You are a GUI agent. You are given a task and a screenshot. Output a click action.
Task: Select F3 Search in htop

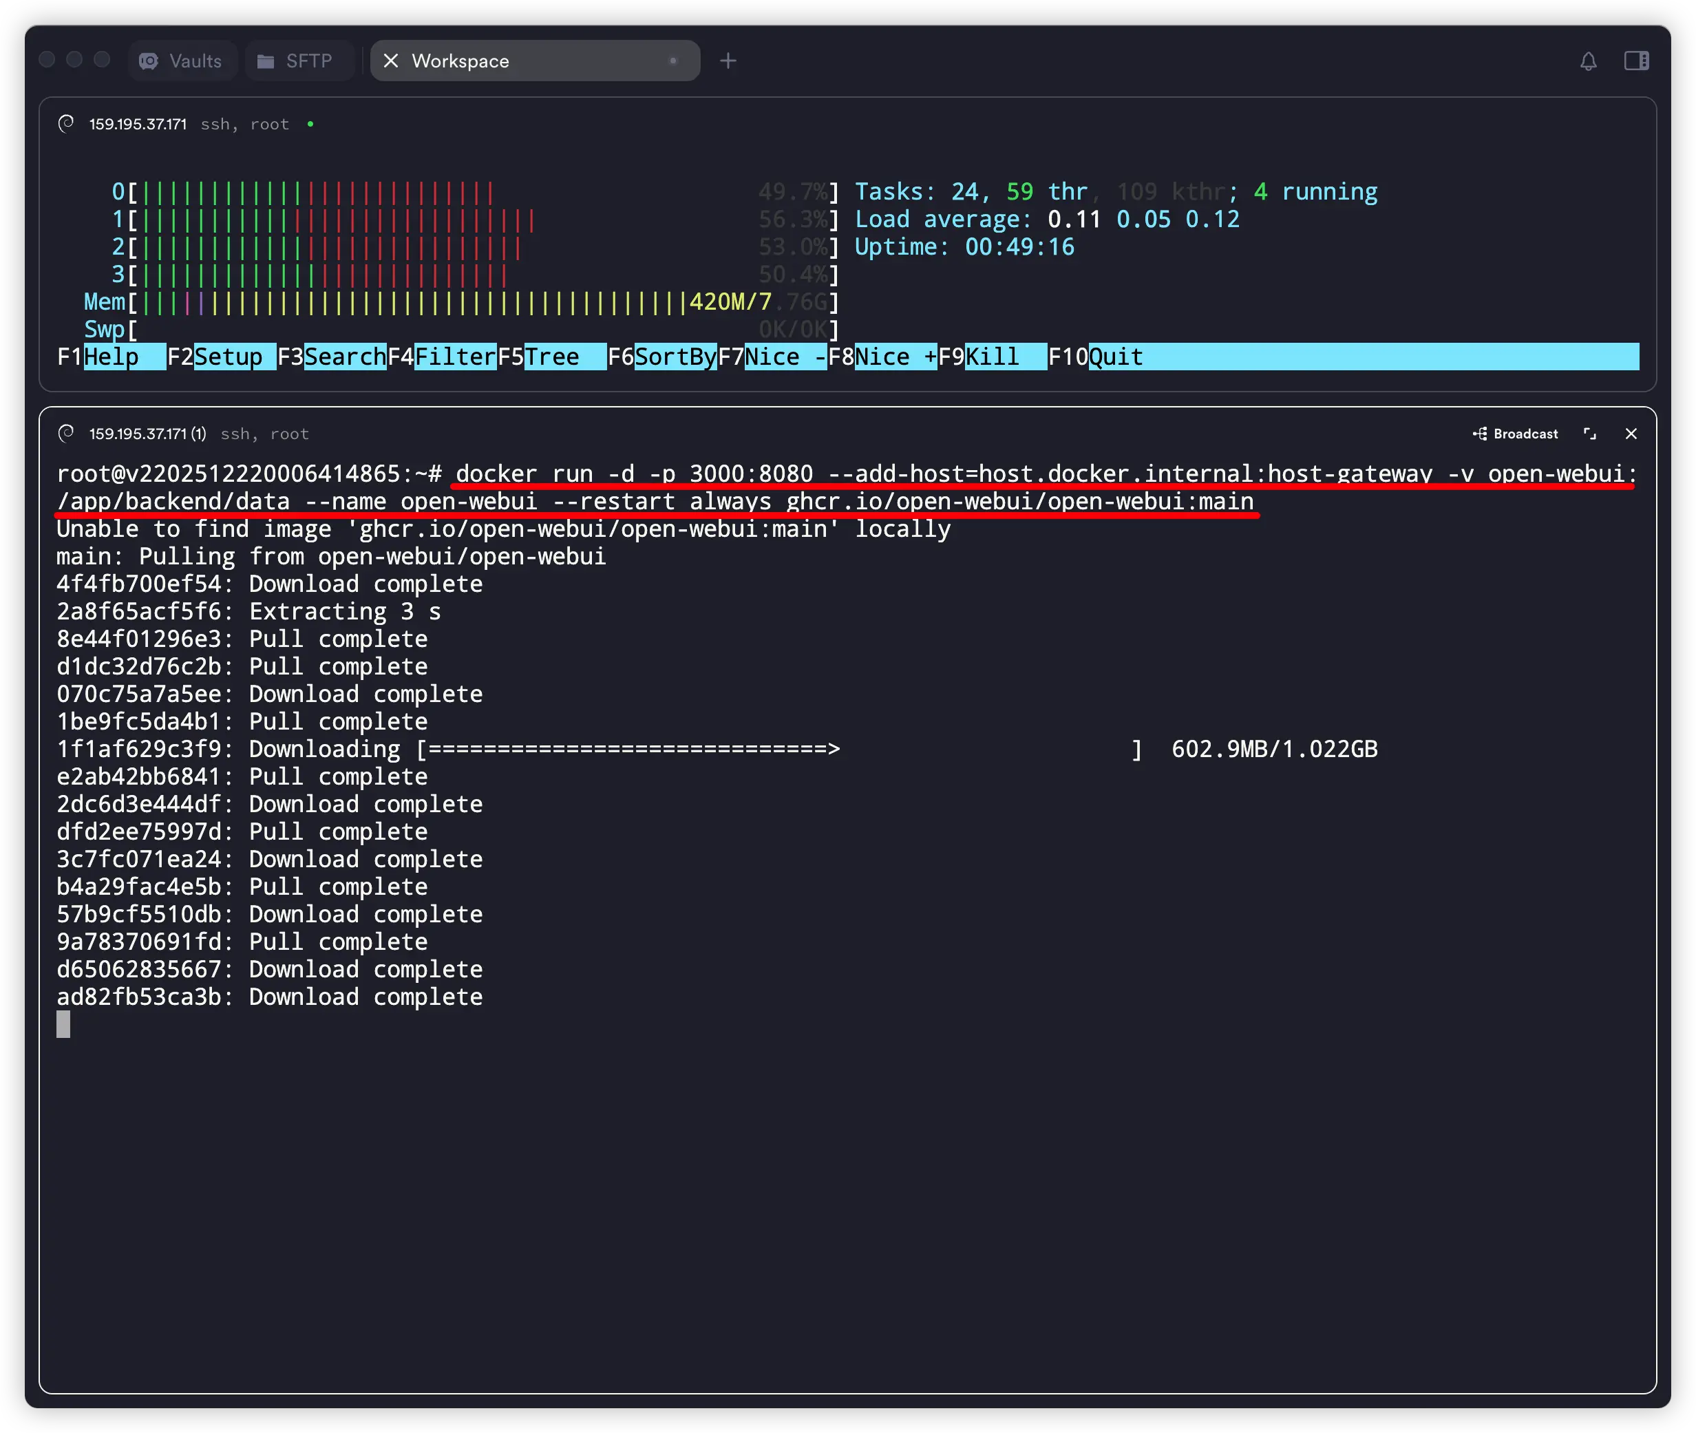click(x=335, y=356)
